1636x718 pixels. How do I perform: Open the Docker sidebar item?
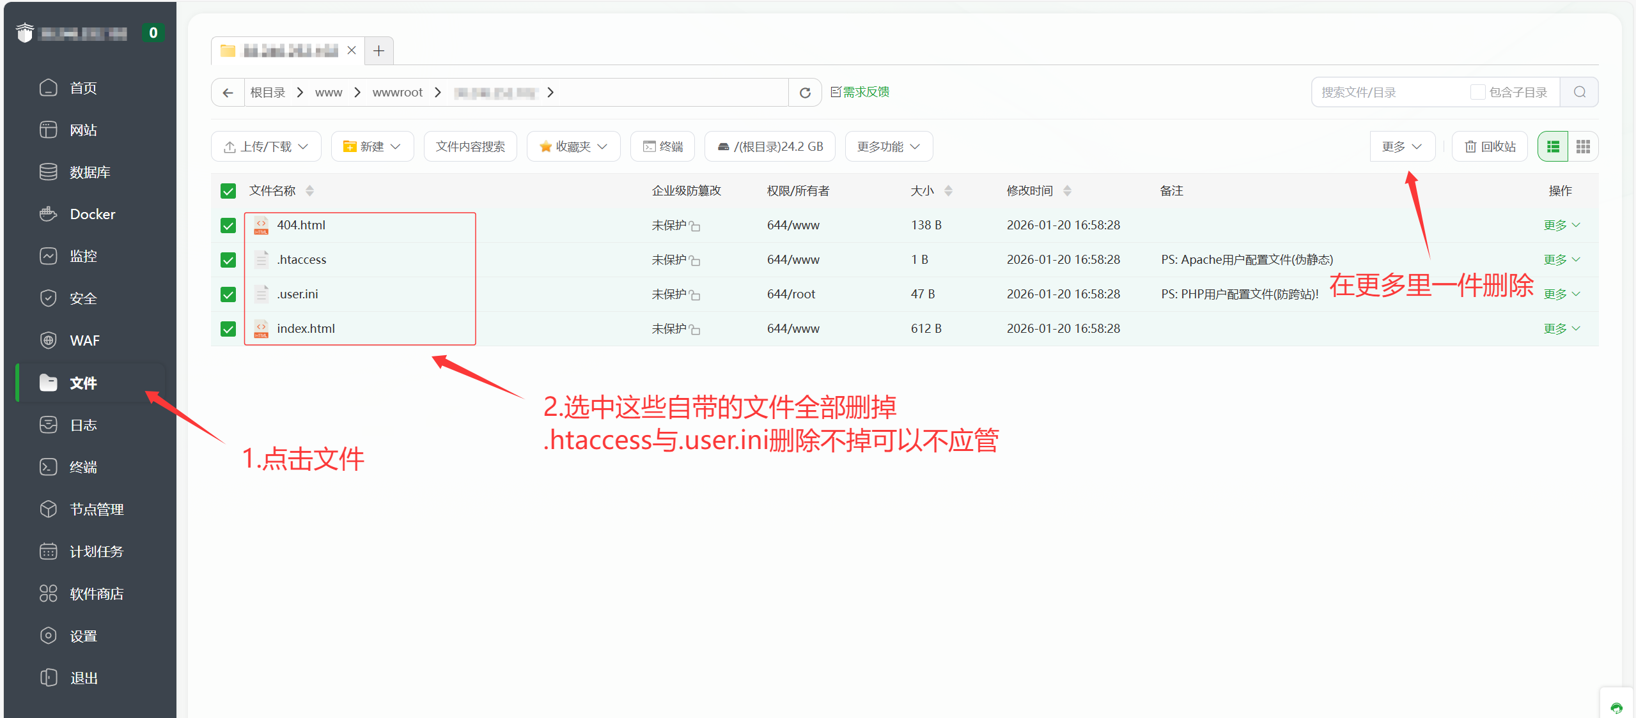pyautogui.click(x=92, y=214)
